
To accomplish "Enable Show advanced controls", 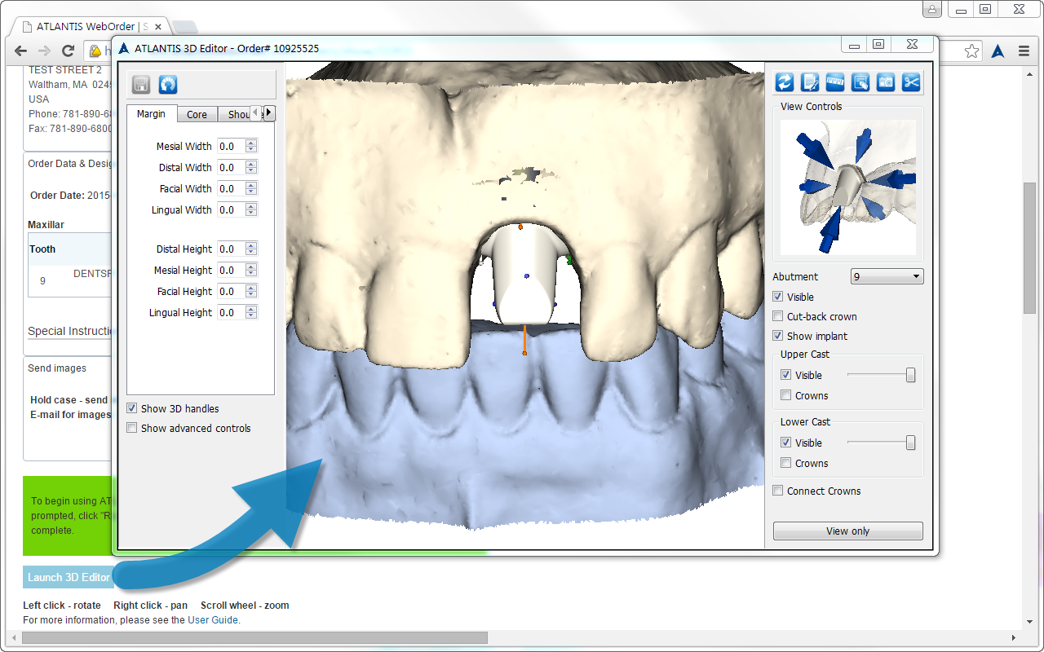I will 131,427.
